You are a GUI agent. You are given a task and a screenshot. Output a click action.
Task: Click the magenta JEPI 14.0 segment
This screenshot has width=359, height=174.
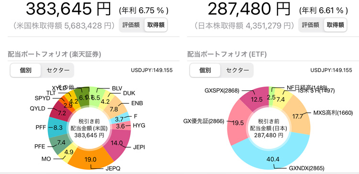click(x=118, y=143)
